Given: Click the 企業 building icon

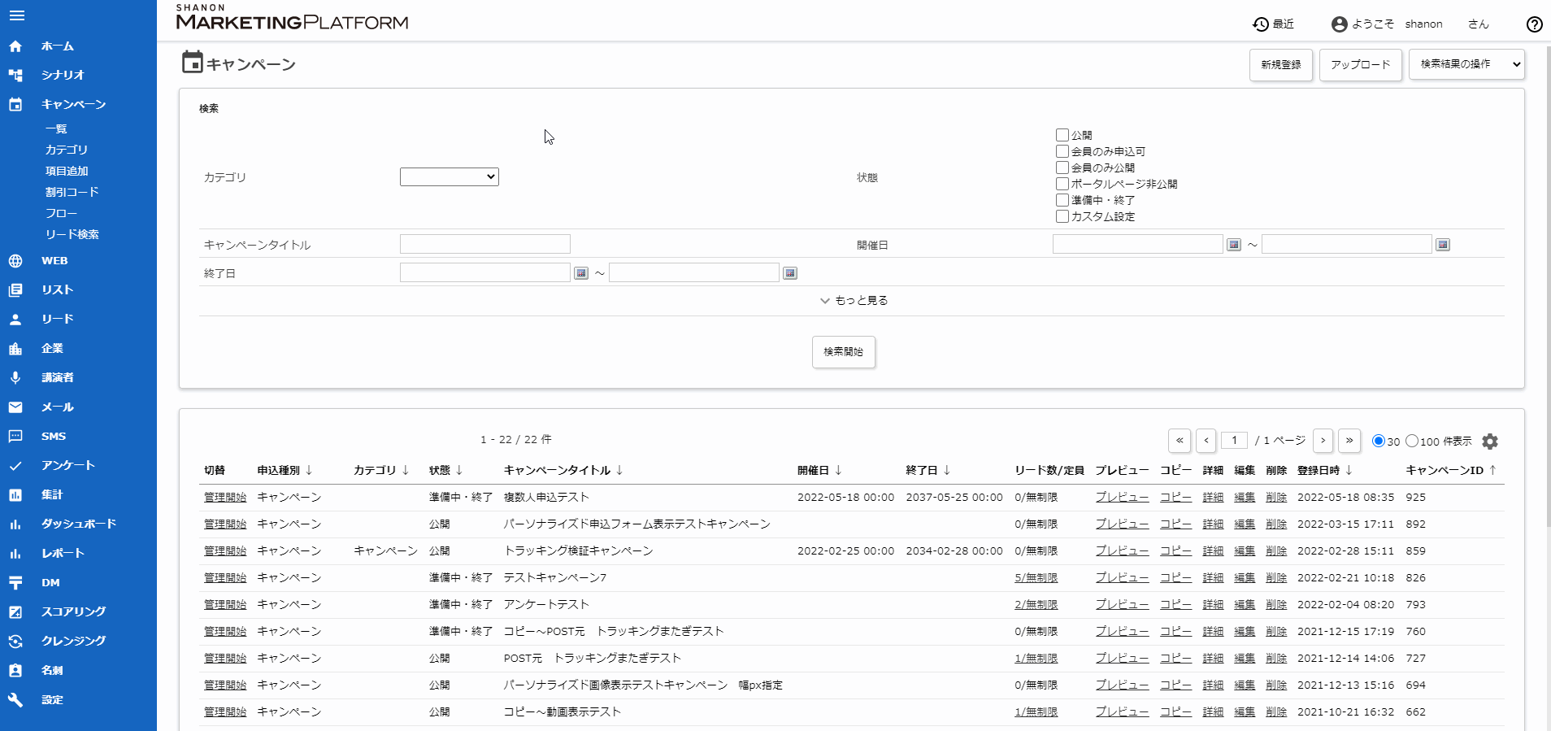Looking at the screenshot, I should tap(15, 349).
